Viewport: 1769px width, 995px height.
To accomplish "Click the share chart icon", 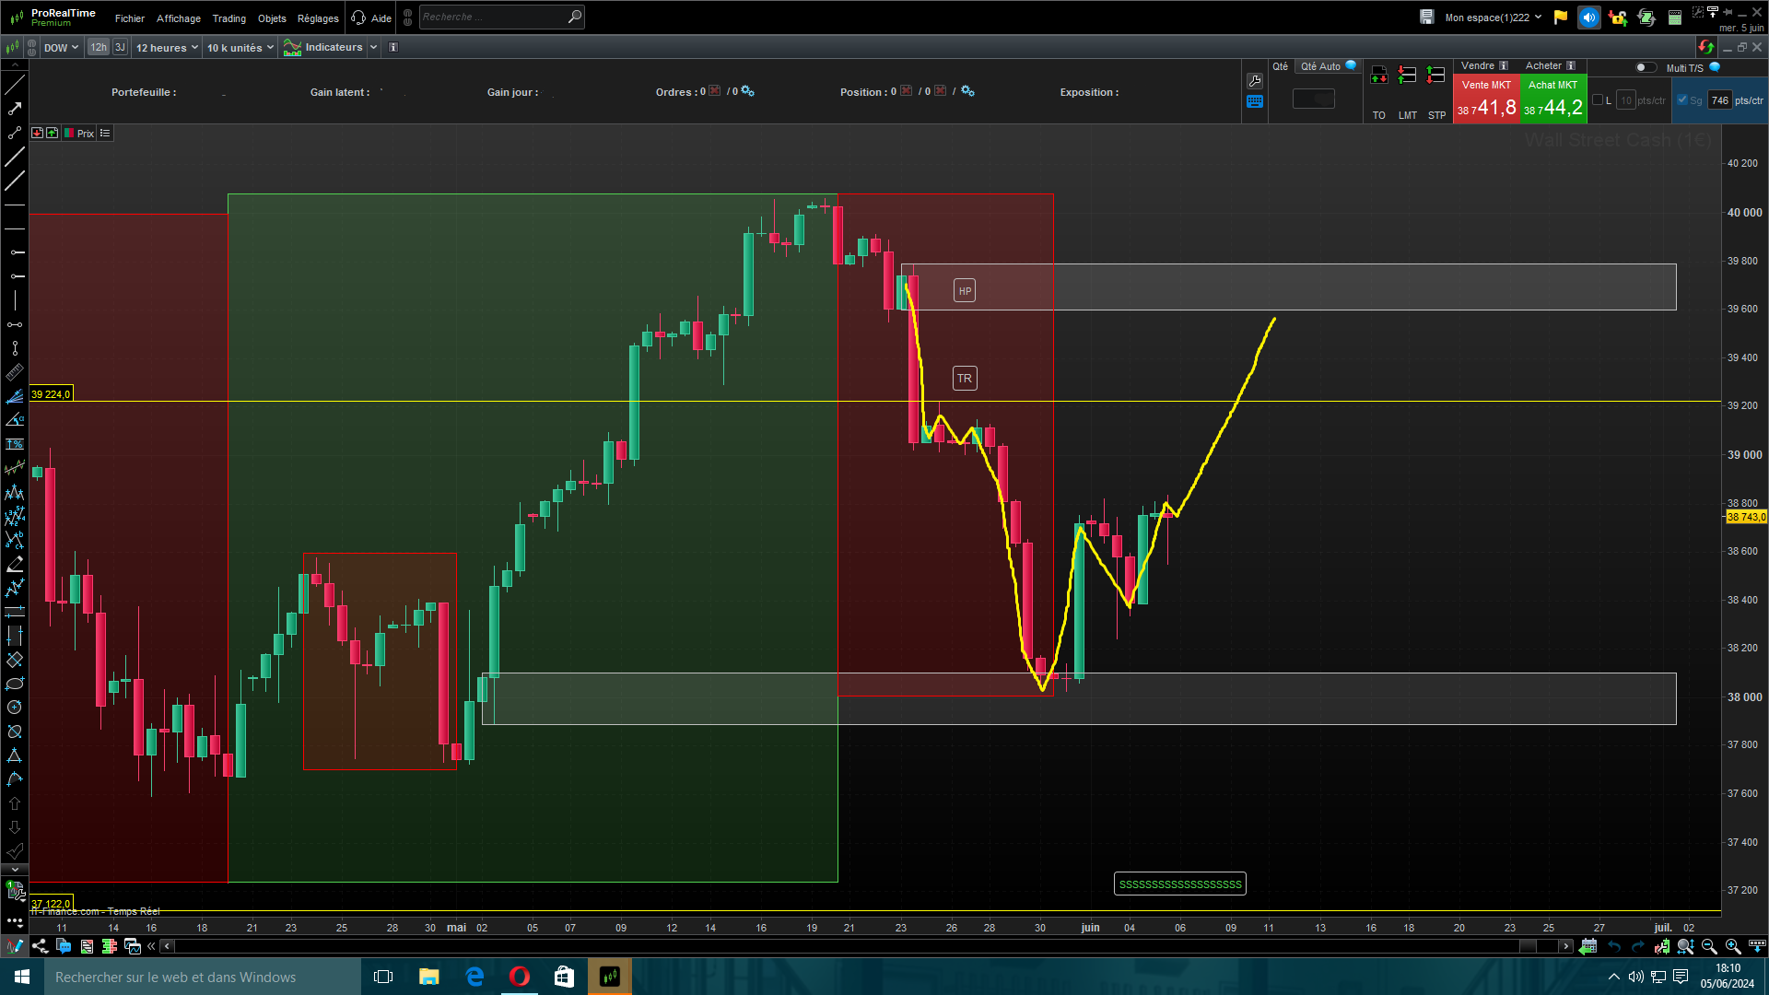I will tap(40, 946).
